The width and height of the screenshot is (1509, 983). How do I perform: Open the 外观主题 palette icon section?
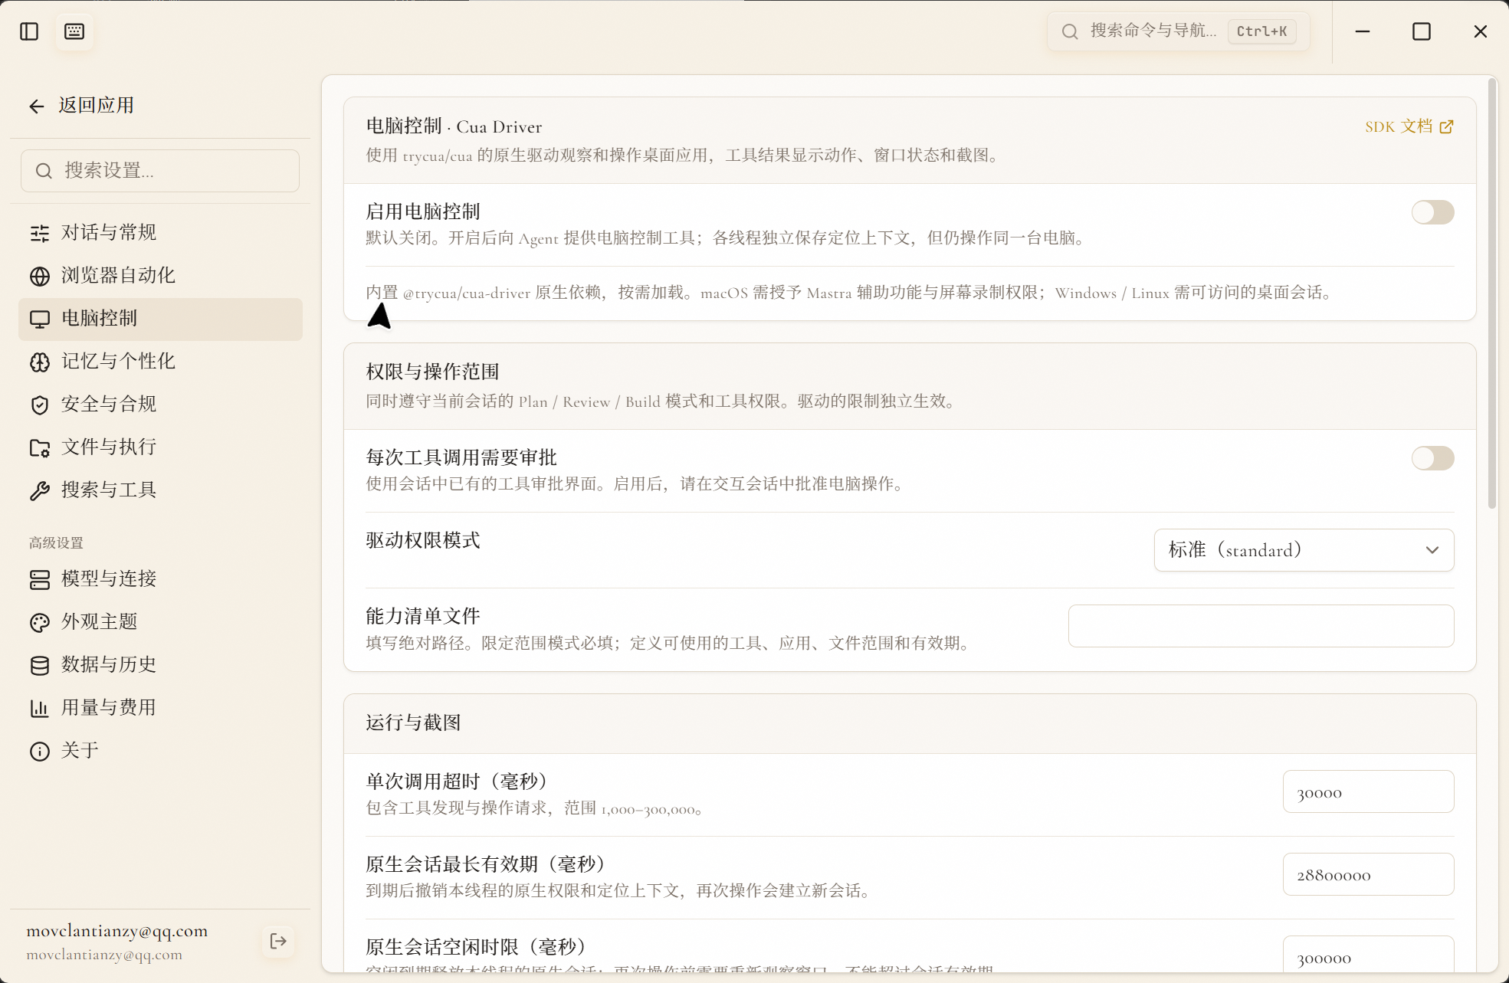tap(40, 622)
